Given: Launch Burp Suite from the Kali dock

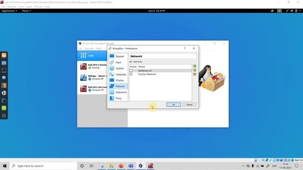Looking at the screenshot, I should coord(4,85).
